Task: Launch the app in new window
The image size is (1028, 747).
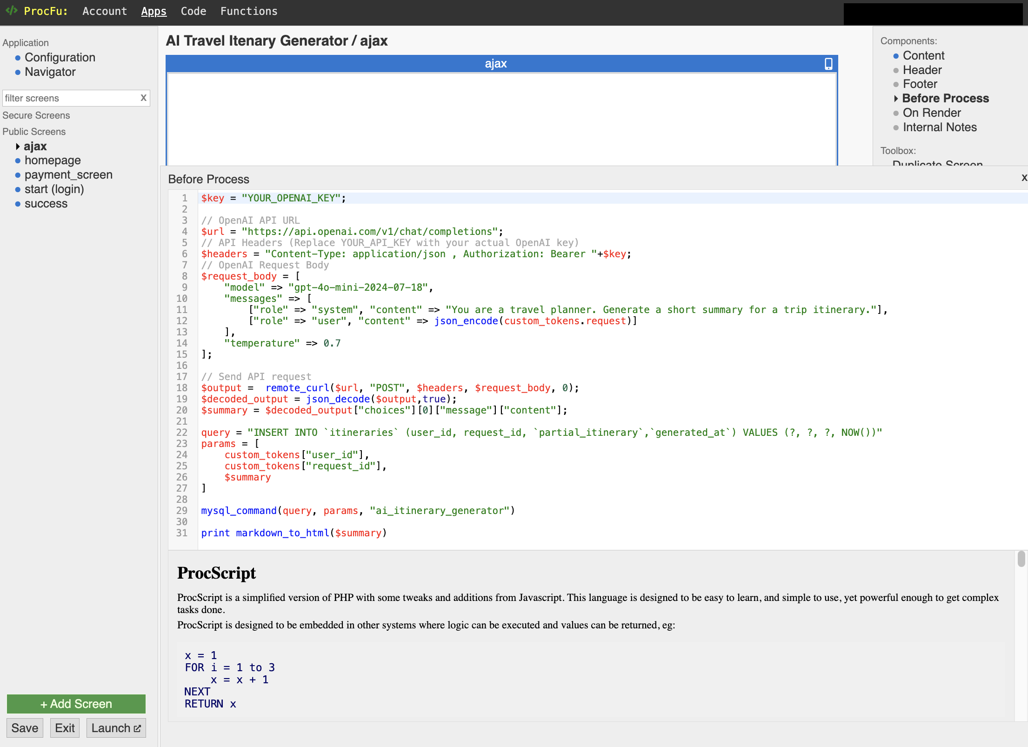Action: point(116,728)
